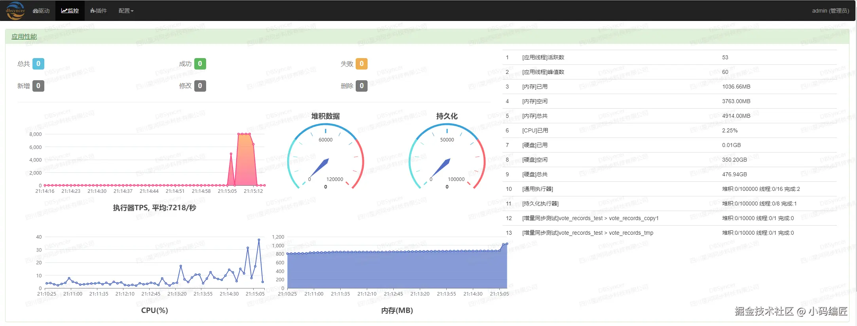Viewport: 857px width, 326px height.
Task: Select the [通用执行器] row label
Action: pos(538,189)
